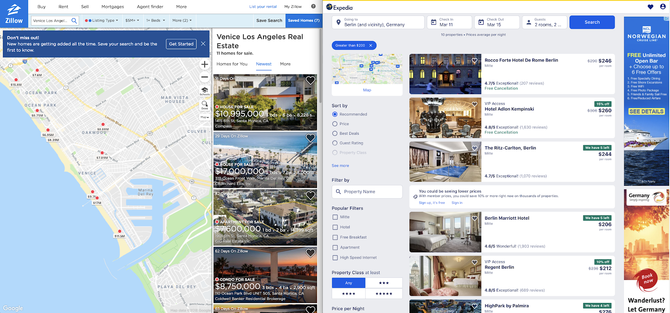Select five-star property class
The width and height of the screenshot is (670, 313).
(x=384, y=293)
